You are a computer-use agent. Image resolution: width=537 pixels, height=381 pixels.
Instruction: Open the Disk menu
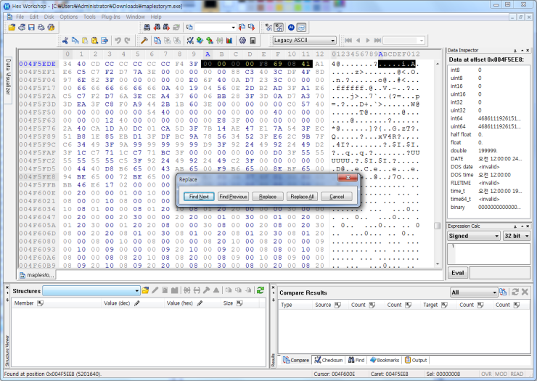coord(49,17)
